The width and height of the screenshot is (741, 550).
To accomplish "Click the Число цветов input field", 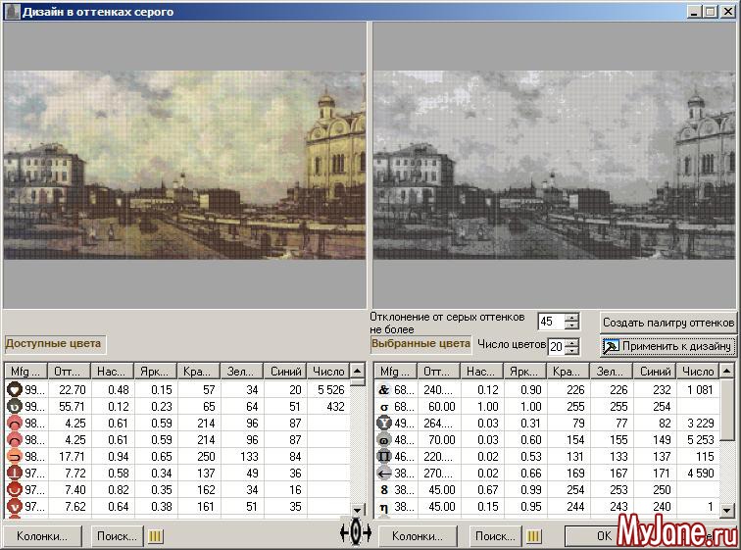I will 556,346.
